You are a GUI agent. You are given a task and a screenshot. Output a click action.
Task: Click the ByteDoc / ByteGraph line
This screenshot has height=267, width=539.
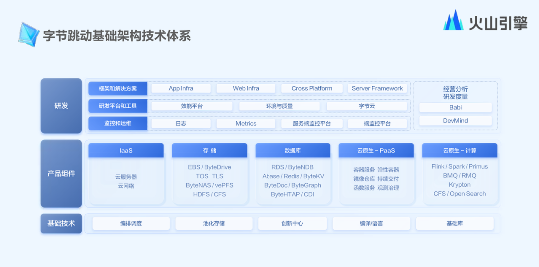click(293, 185)
